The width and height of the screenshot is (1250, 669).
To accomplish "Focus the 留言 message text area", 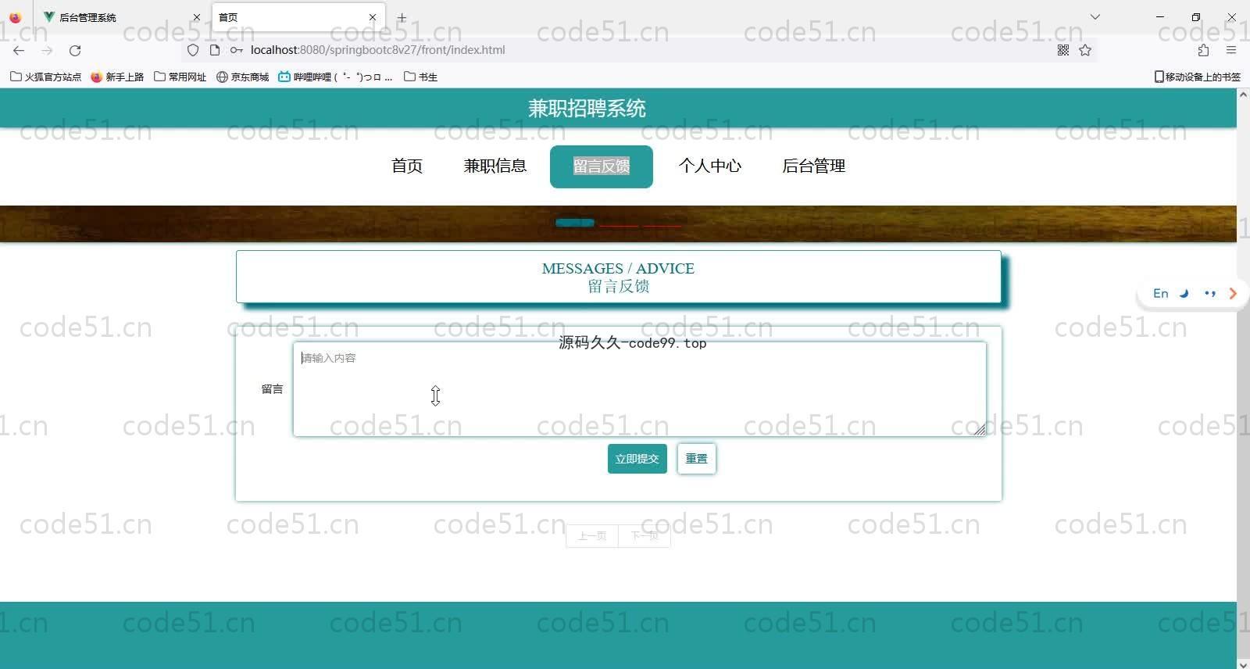I will [638, 389].
